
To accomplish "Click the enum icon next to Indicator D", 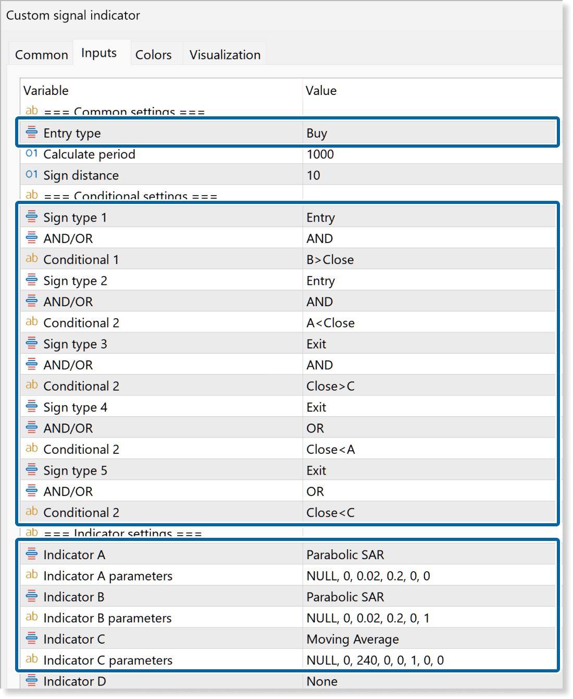I will pyautogui.click(x=31, y=681).
